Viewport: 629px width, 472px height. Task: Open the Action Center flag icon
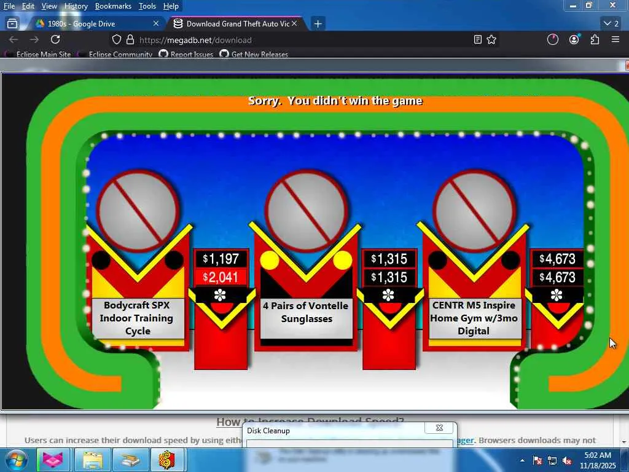point(537,460)
